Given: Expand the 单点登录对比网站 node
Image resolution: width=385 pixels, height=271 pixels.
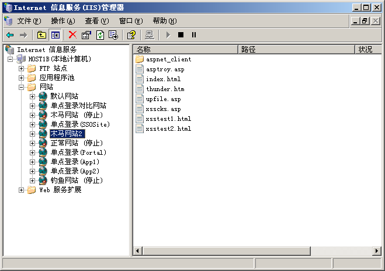Looking at the screenshot, I should coord(32,106).
